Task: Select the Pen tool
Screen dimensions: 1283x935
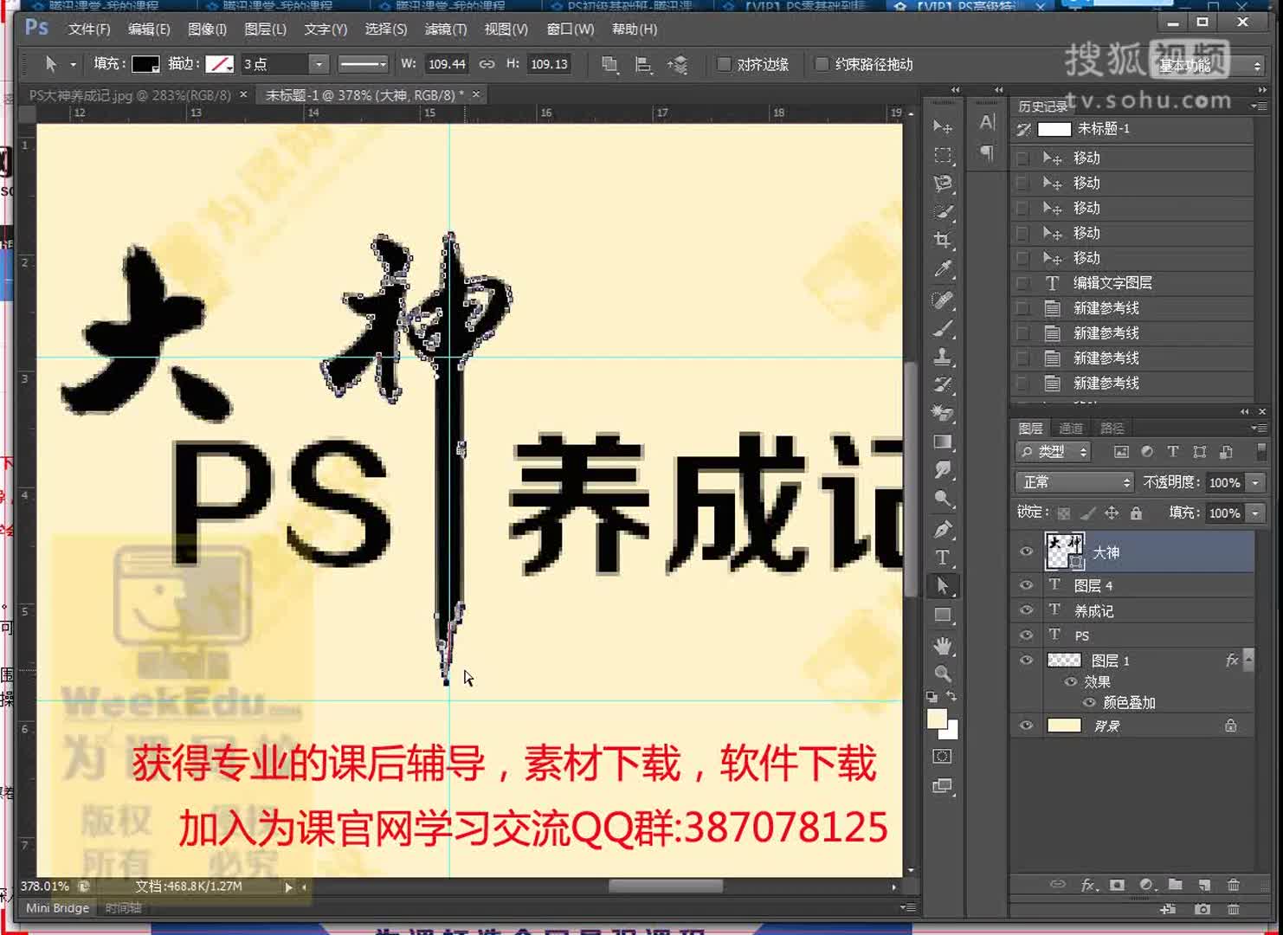Action: tap(943, 529)
